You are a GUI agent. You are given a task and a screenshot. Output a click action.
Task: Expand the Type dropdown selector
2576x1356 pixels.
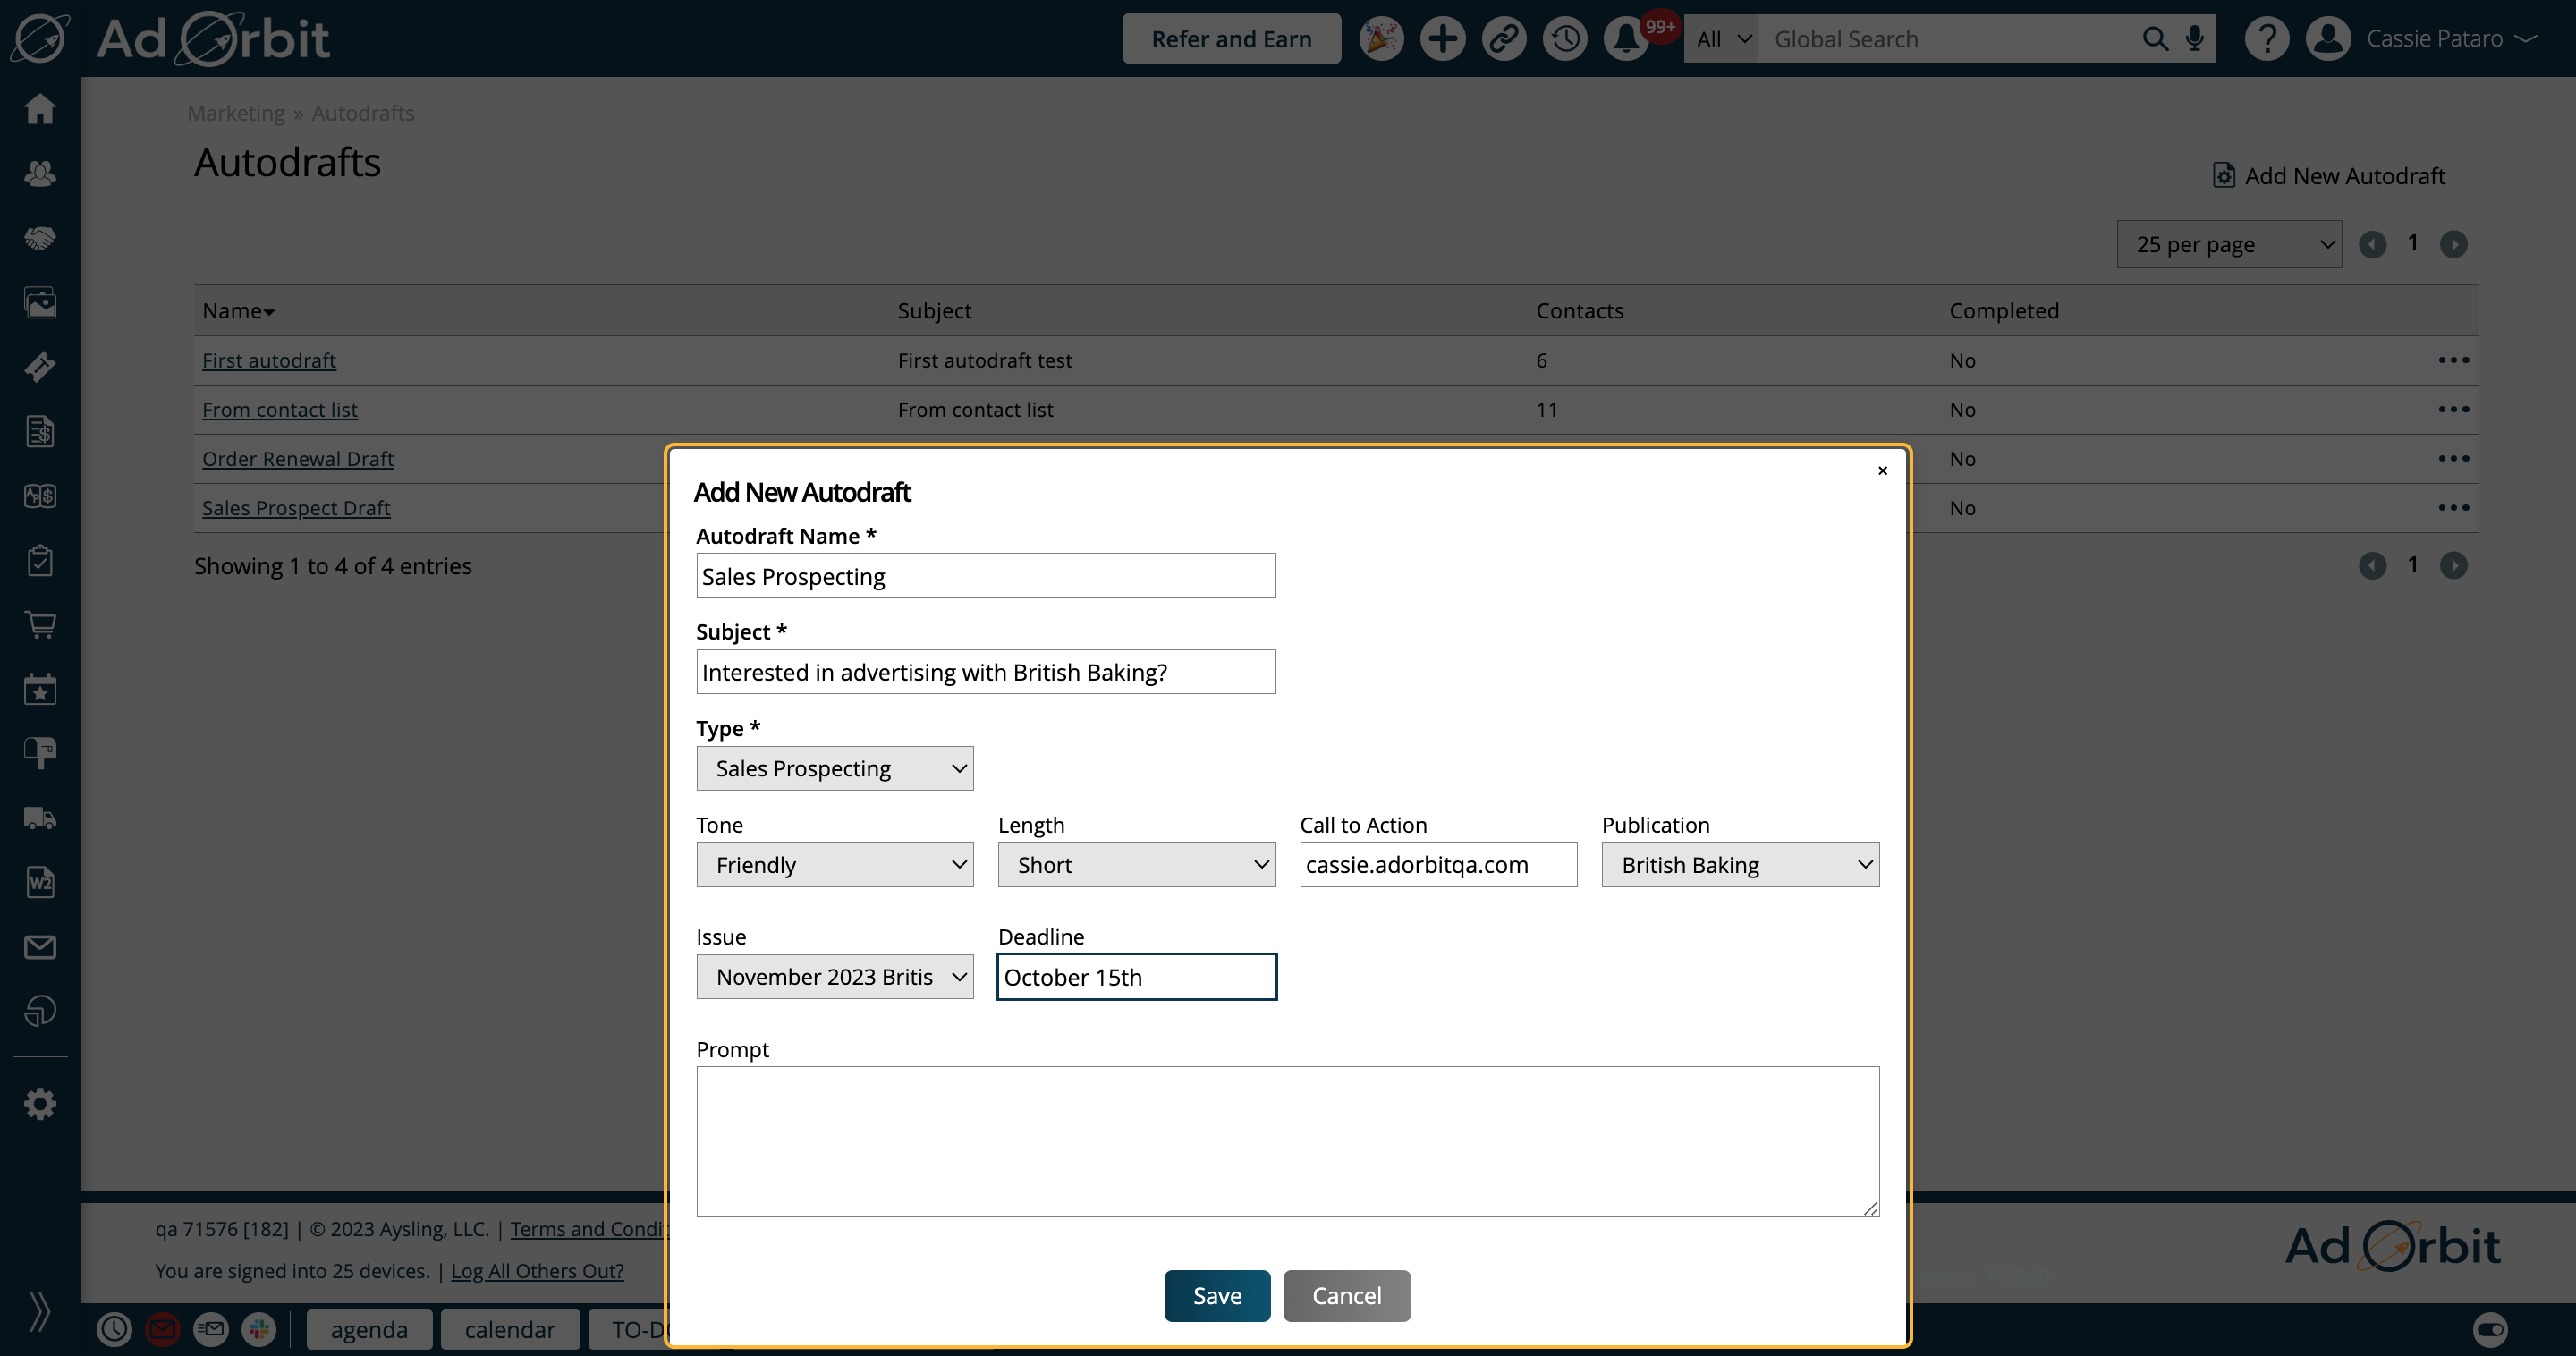click(x=835, y=768)
